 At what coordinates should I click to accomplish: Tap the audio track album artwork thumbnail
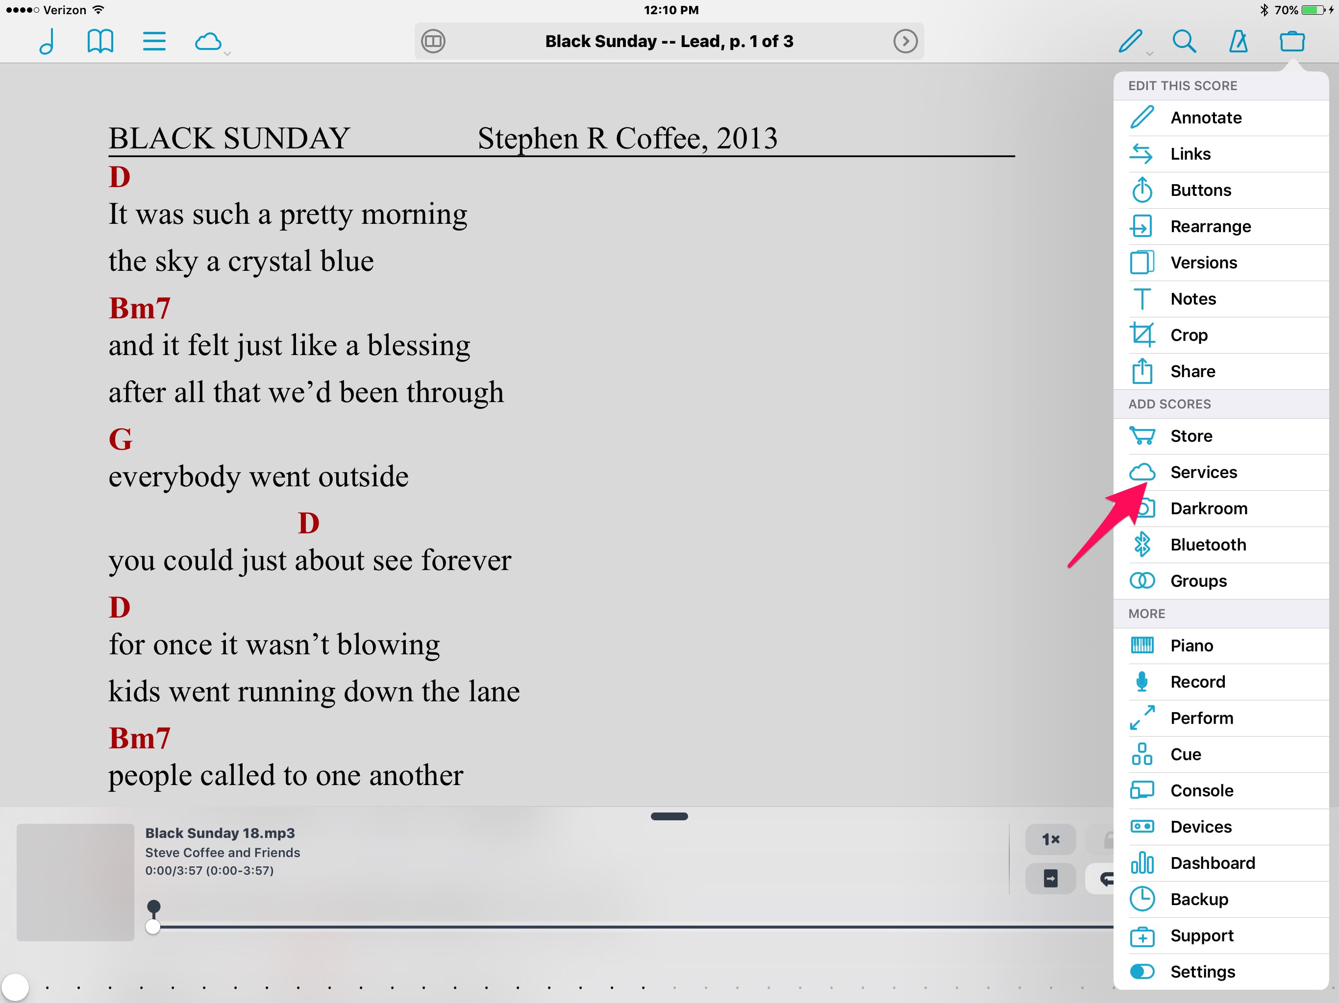click(x=75, y=882)
